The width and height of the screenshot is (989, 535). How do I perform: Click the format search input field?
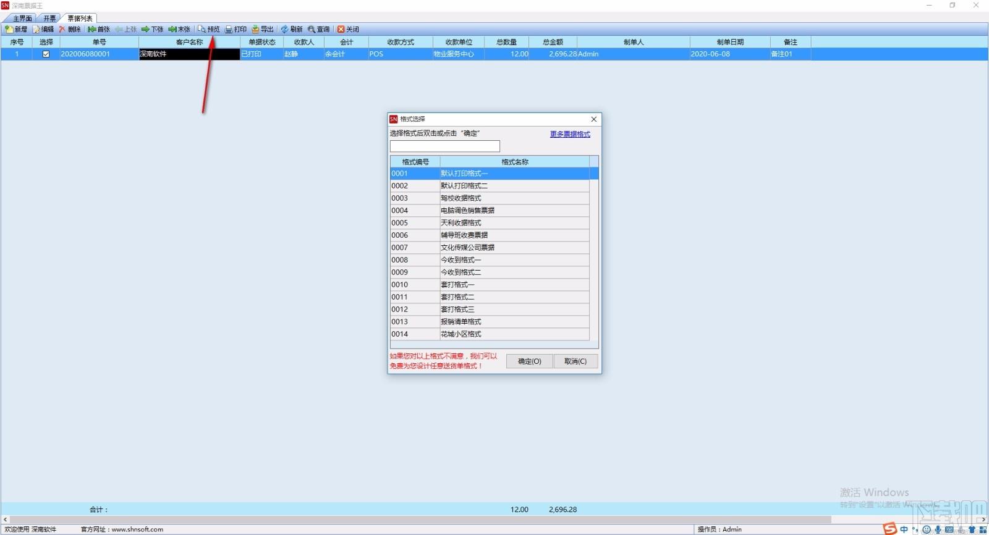[445, 146]
